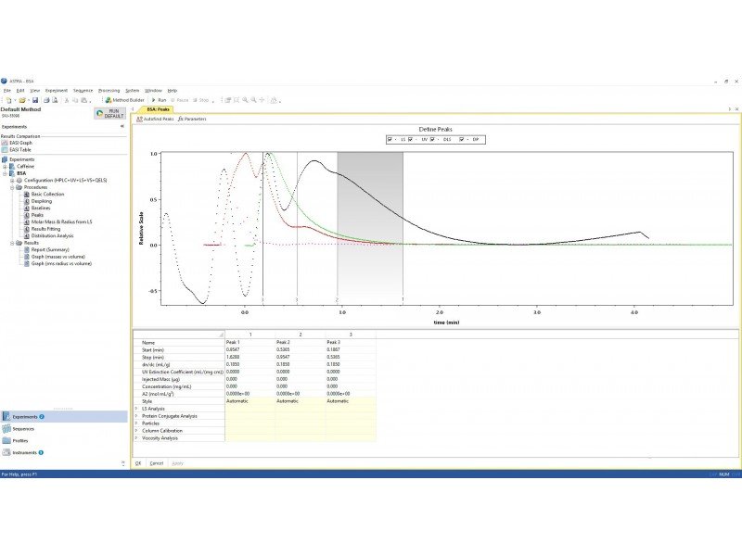Toggle the DP trace checkbox
Viewport: 742px width, 556px height.
point(462,140)
